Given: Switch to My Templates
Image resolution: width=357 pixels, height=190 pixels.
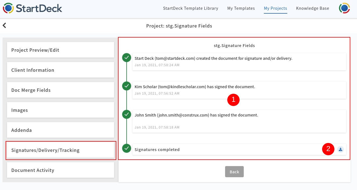Looking at the screenshot, I should click(241, 8).
